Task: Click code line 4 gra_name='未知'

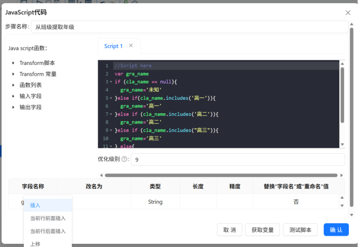Action: tap(141, 90)
